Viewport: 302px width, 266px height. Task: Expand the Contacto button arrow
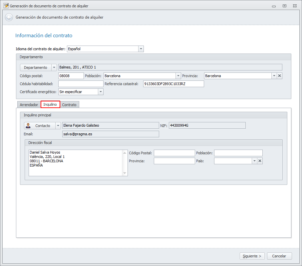pyautogui.click(x=58, y=126)
